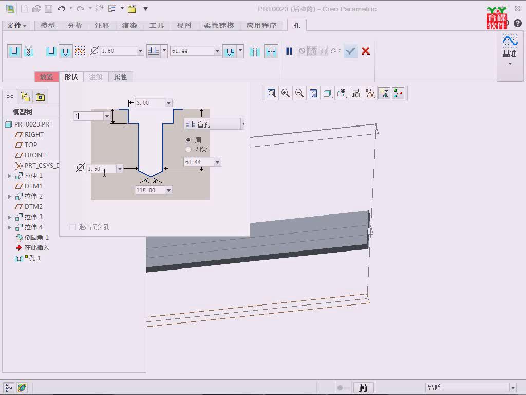Select the 刀尖 depth radio option
Screen dimensions: 526x395
click(188, 149)
